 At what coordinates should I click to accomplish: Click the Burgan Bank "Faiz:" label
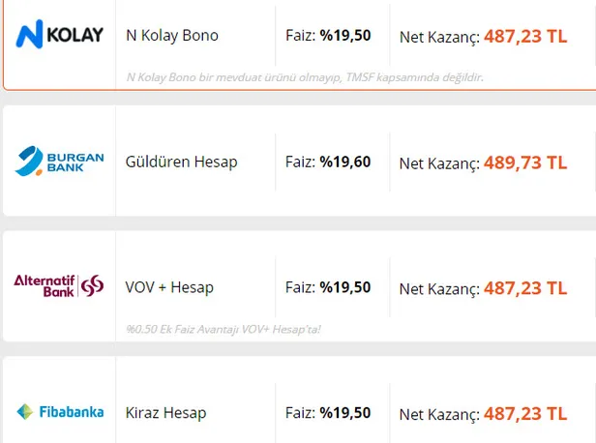300,162
